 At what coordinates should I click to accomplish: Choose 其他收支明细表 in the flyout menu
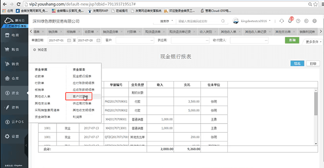[83, 110]
